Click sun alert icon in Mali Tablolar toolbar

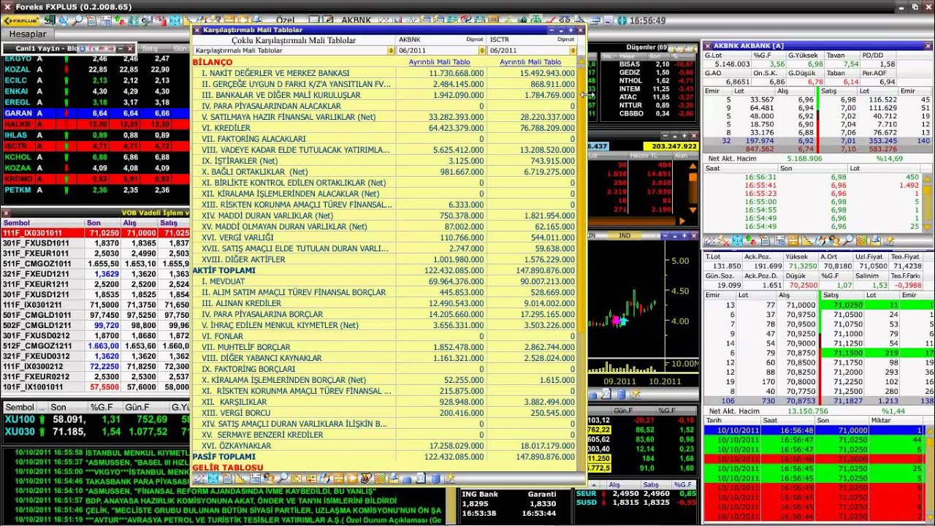[x=449, y=479]
